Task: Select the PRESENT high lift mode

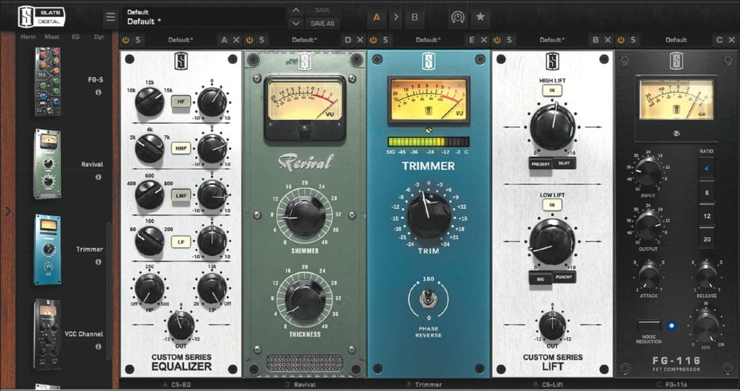Action: coord(541,164)
